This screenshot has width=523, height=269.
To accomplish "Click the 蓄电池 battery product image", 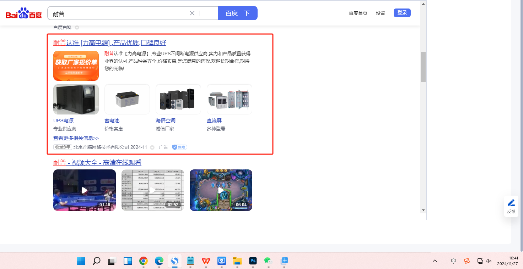I will point(127,99).
